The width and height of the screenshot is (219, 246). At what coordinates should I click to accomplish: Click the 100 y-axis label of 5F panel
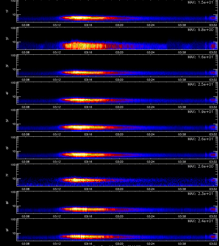click(13, 110)
